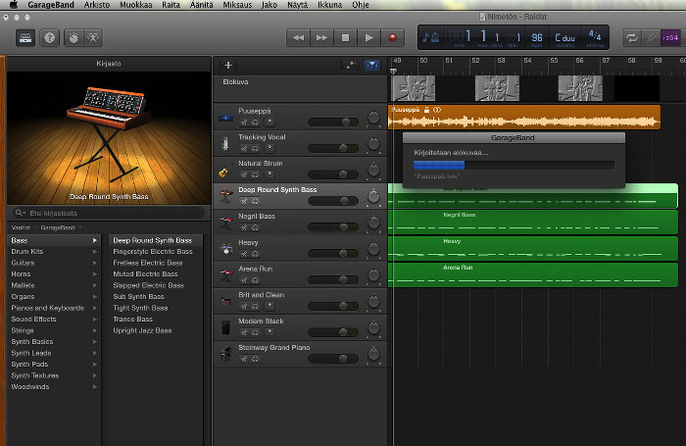Click the Rewind transport button
This screenshot has width=686, height=446.
tap(298, 38)
